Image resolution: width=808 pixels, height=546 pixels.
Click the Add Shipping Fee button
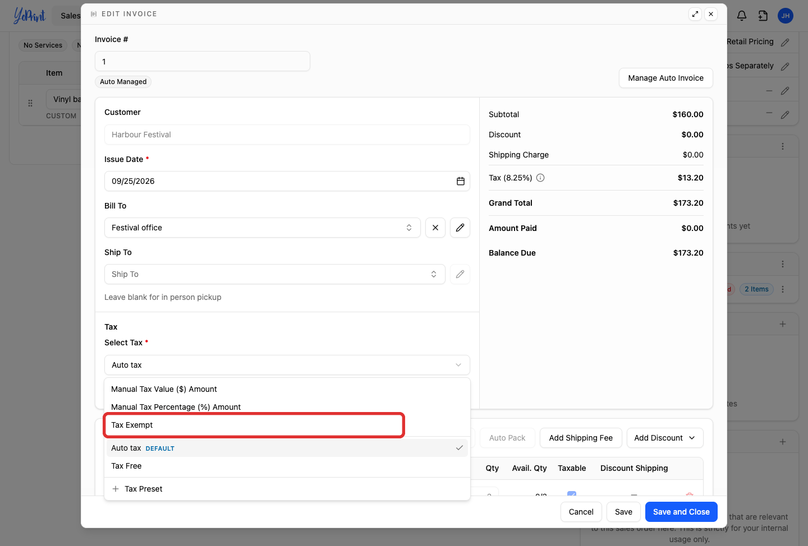tap(581, 438)
